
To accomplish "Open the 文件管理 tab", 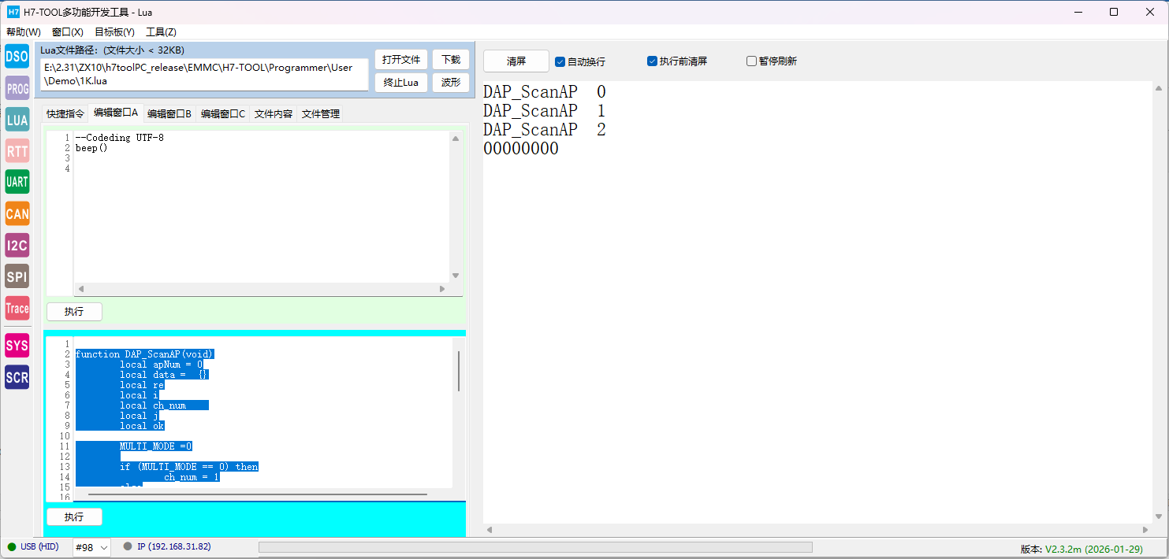I will click(320, 114).
